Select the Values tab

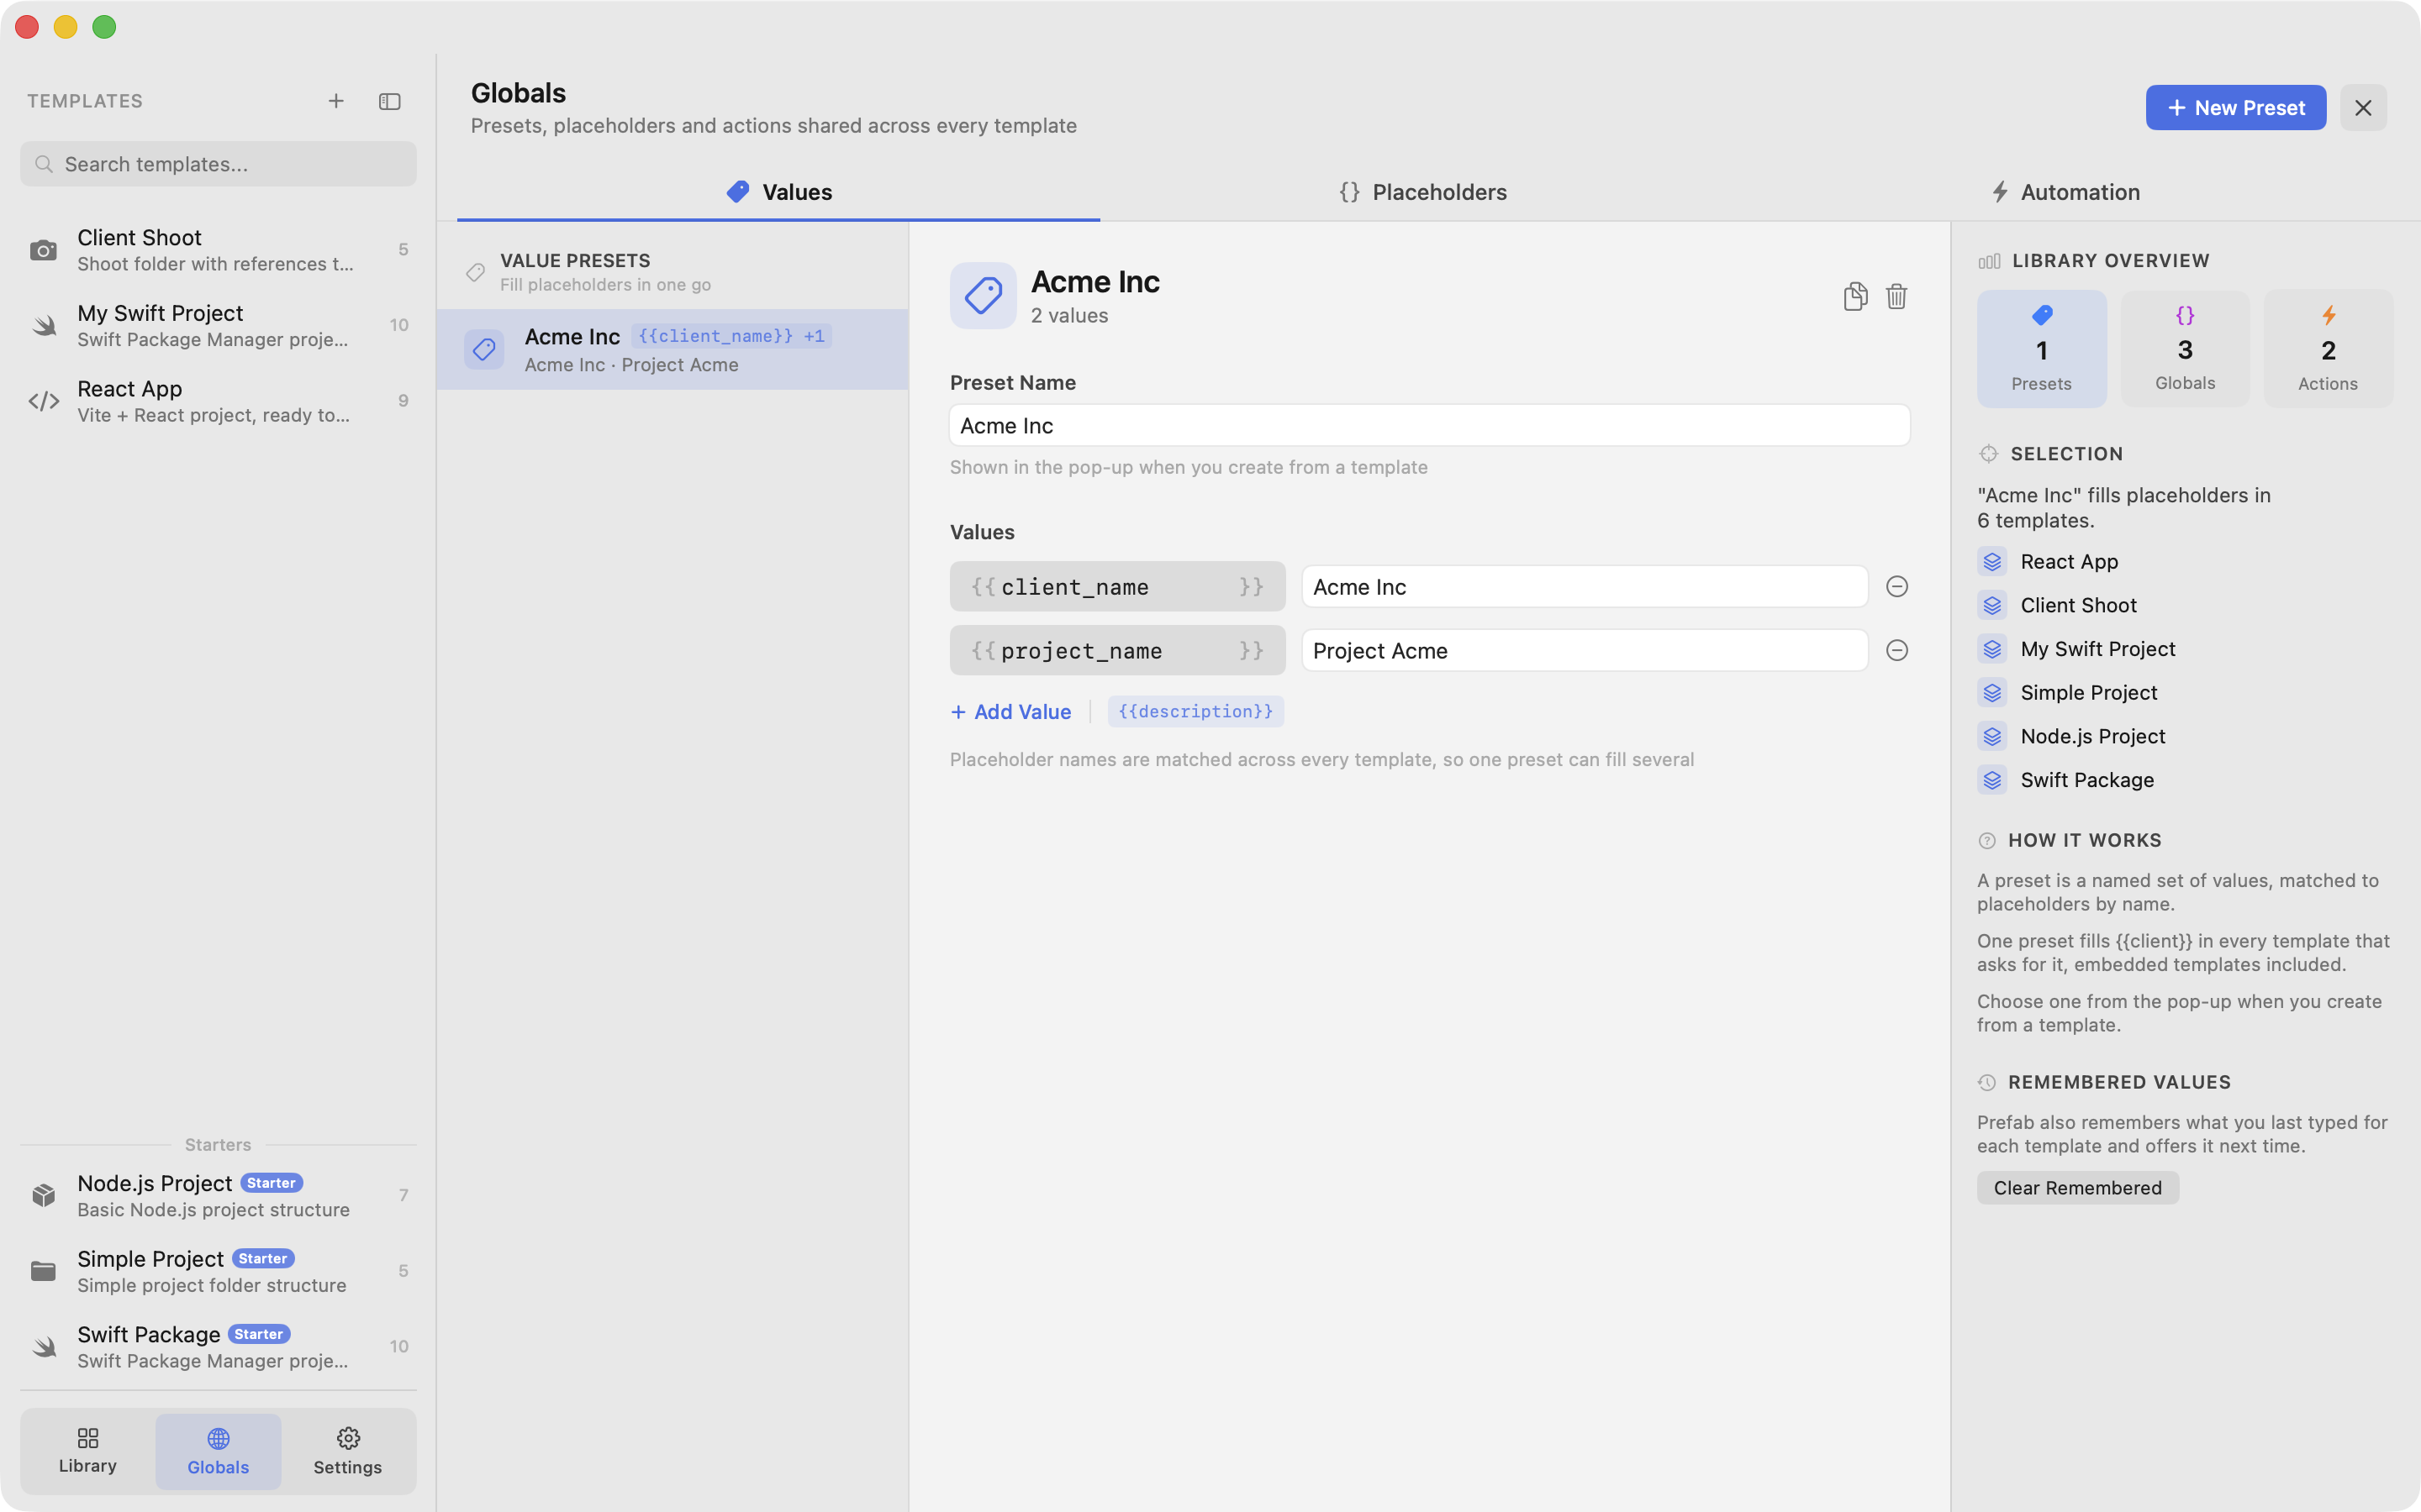click(778, 192)
